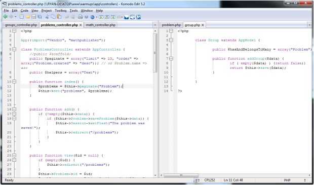Image resolution: width=314 pixels, height=185 pixels.
Task: Click the Redo toolbar icon
Action: (x=73, y=17)
